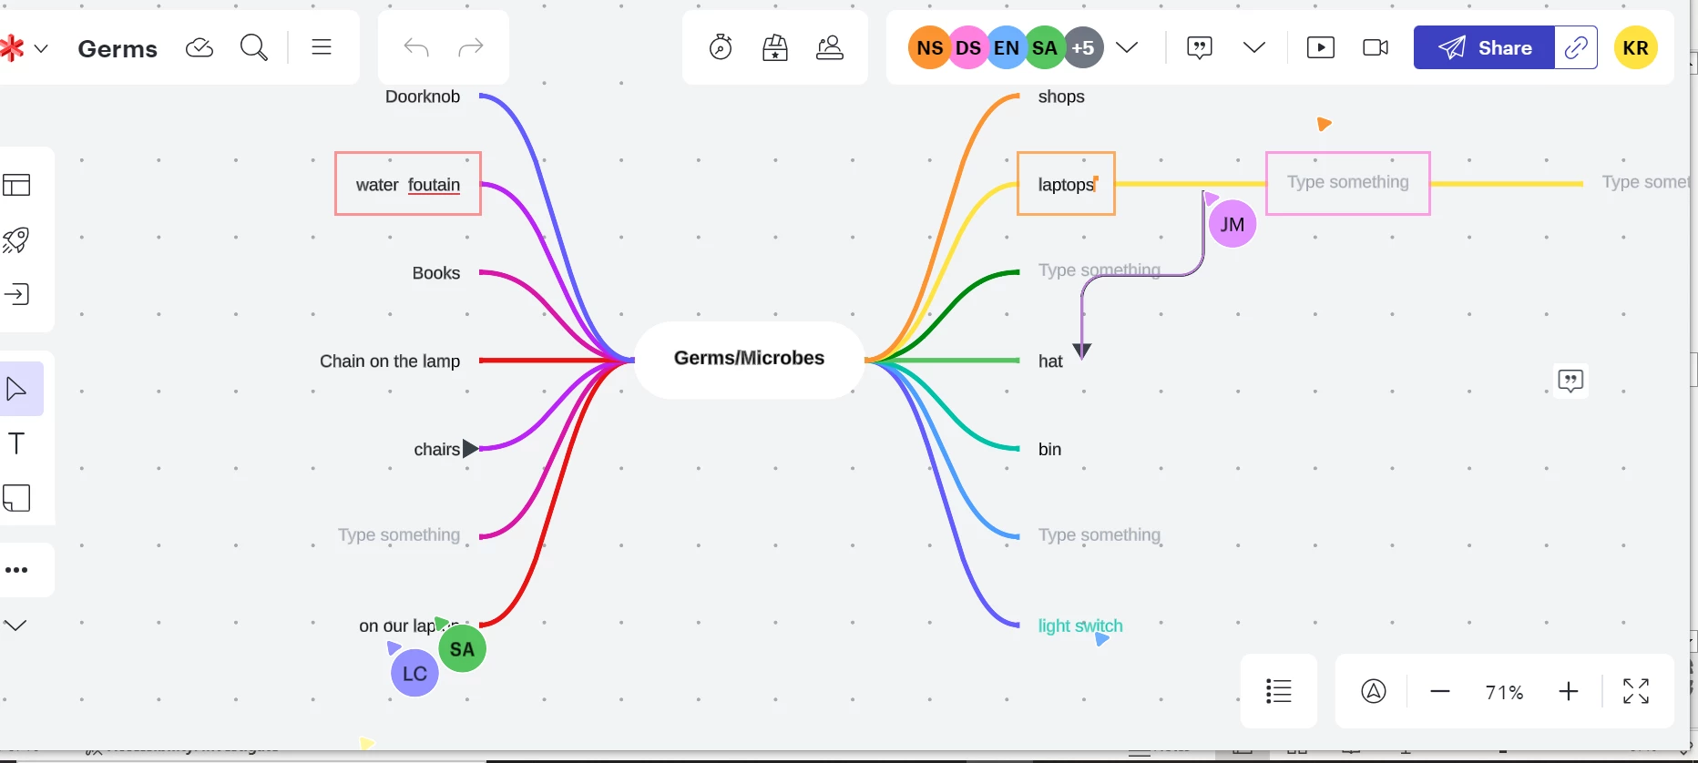Click Type something above light switch
This screenshot has width=1698, height=763.
(x=1100, y=535)
